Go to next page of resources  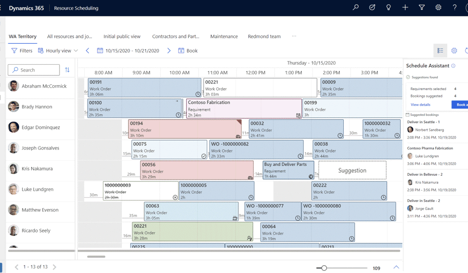point(54,267)
